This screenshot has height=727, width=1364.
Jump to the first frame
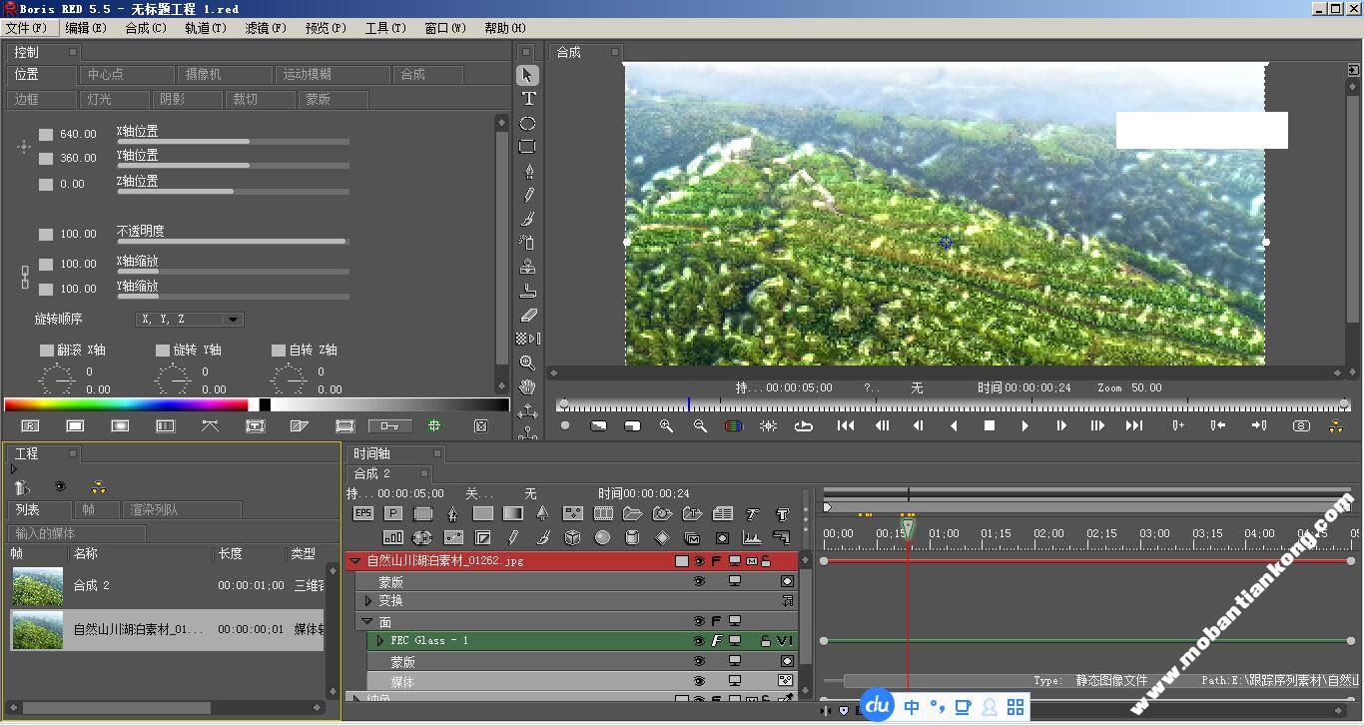tap(846, 425)
